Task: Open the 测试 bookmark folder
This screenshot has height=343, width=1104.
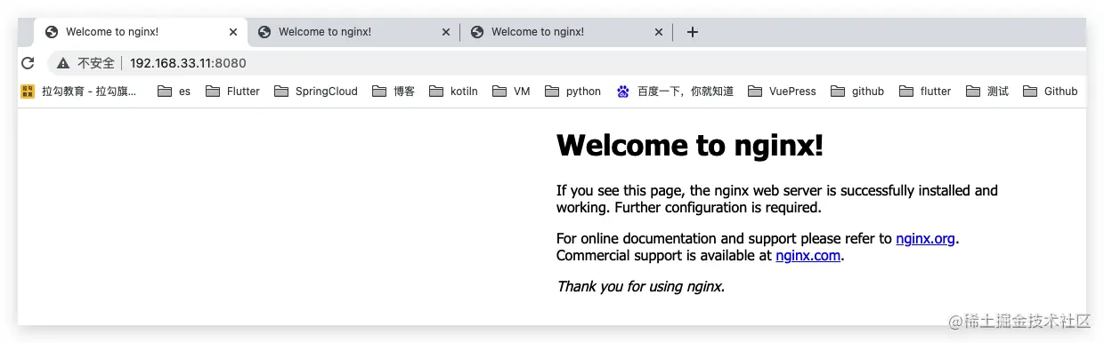Action: (987, 91)
